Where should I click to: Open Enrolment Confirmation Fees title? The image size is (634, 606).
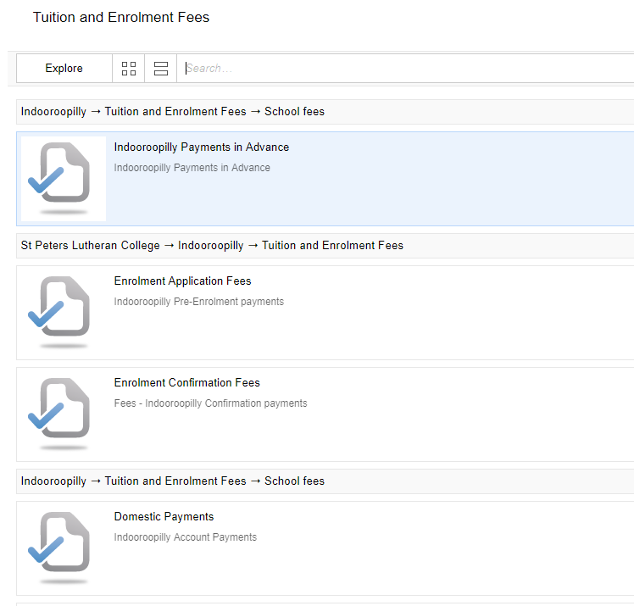click(x=186, y=382)
